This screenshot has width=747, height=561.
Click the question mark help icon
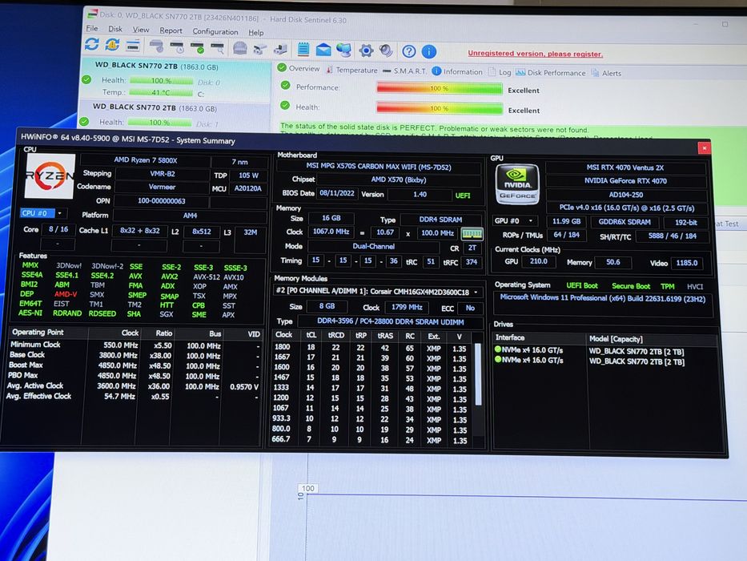click(409, 51)
